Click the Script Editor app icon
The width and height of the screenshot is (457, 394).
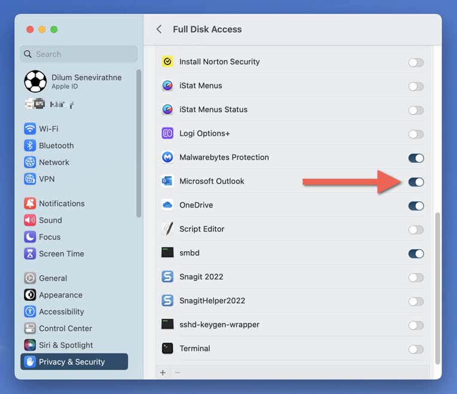(x=167, y=228)
